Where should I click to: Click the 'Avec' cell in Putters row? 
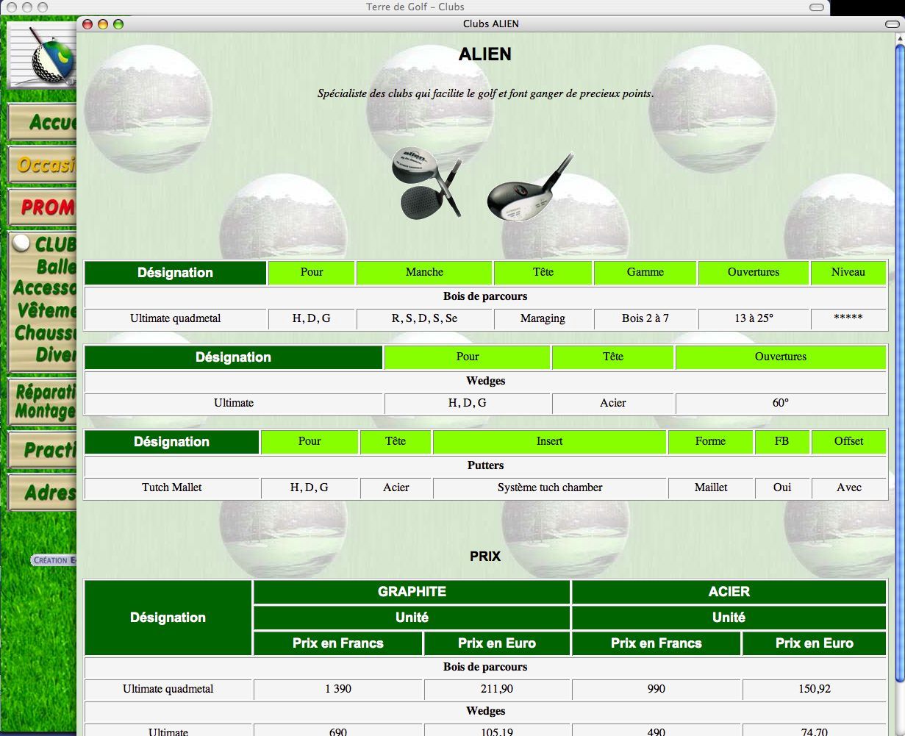pyautogui.click(x=849, y=488)
